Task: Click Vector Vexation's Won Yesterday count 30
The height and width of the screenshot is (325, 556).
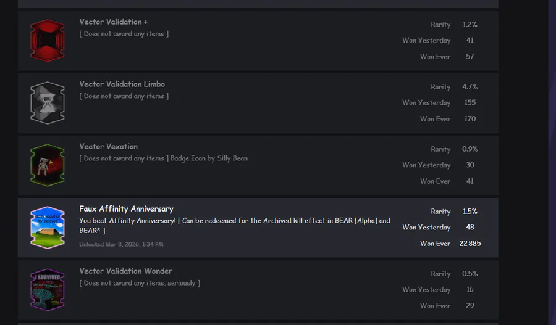Action: click(470, 165)
